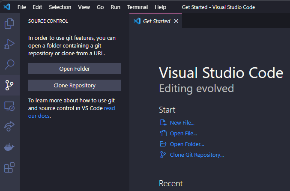Open the Run and Debug view

coord(9,44)
